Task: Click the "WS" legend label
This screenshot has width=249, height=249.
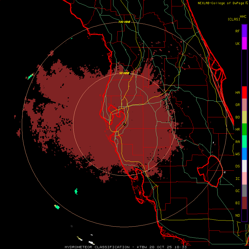Action: pos(237,154)
